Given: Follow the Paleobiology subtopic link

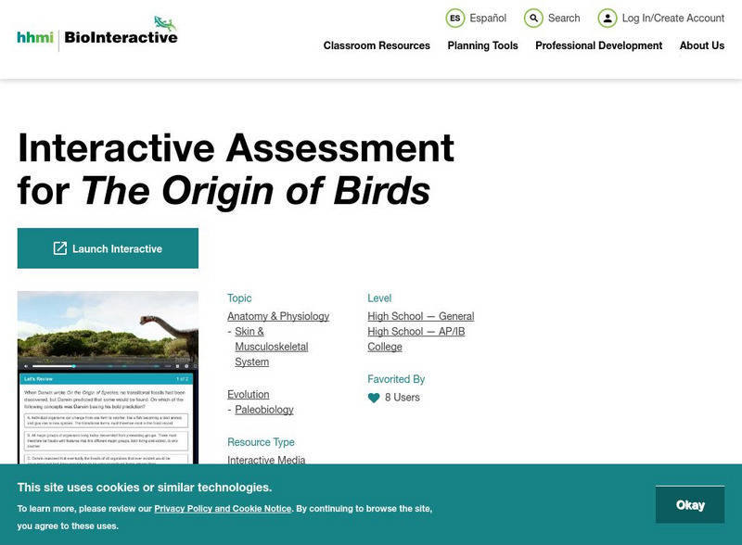Looking at the screenshot, I should point(264,410).
